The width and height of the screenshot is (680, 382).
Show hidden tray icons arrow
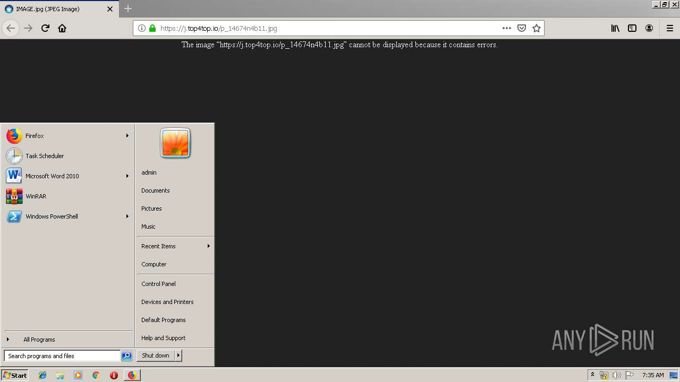592,375
